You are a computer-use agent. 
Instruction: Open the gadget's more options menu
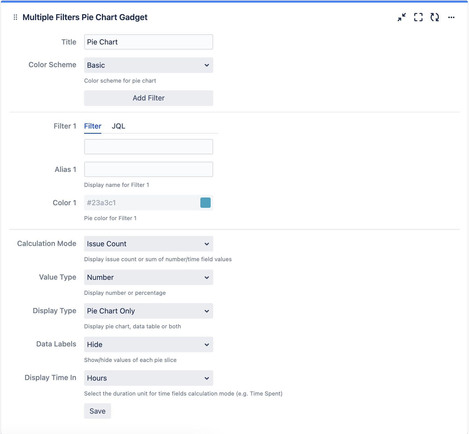tap(451, 18)
